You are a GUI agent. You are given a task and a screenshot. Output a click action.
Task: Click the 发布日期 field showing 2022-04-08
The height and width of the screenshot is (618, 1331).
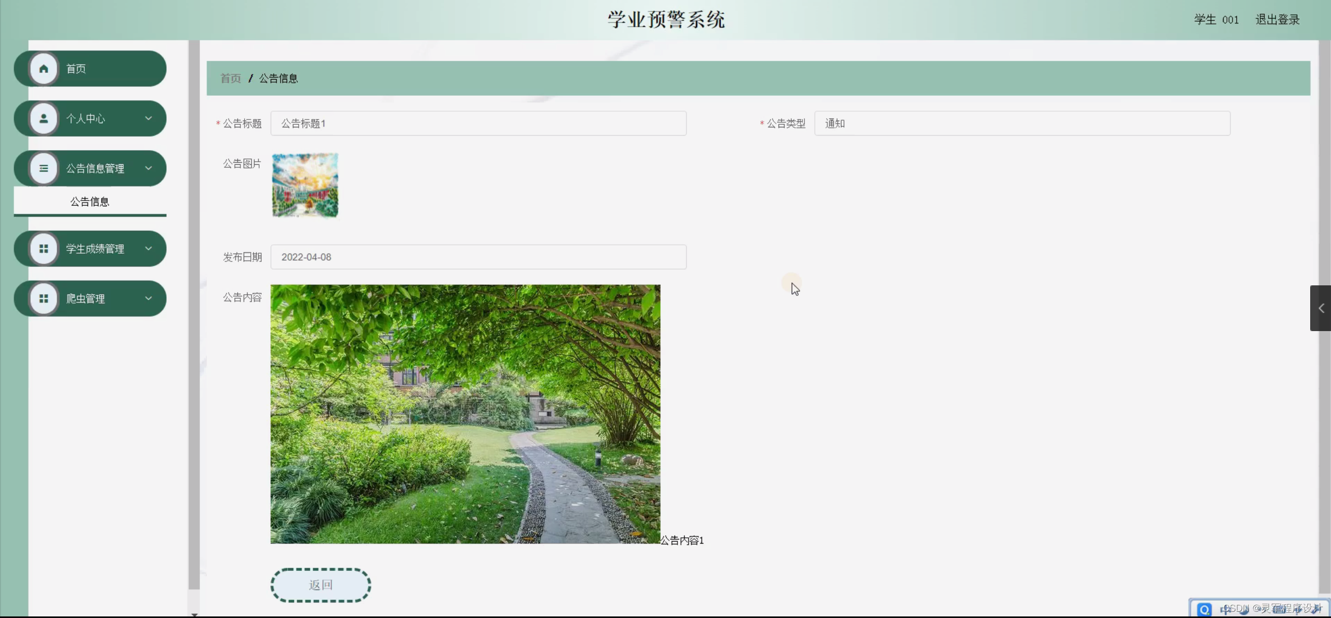tap(478, 257)
